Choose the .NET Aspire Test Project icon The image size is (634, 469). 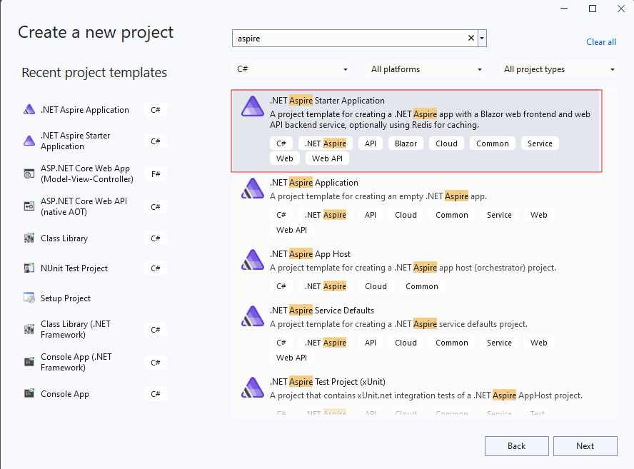(252, 387)
